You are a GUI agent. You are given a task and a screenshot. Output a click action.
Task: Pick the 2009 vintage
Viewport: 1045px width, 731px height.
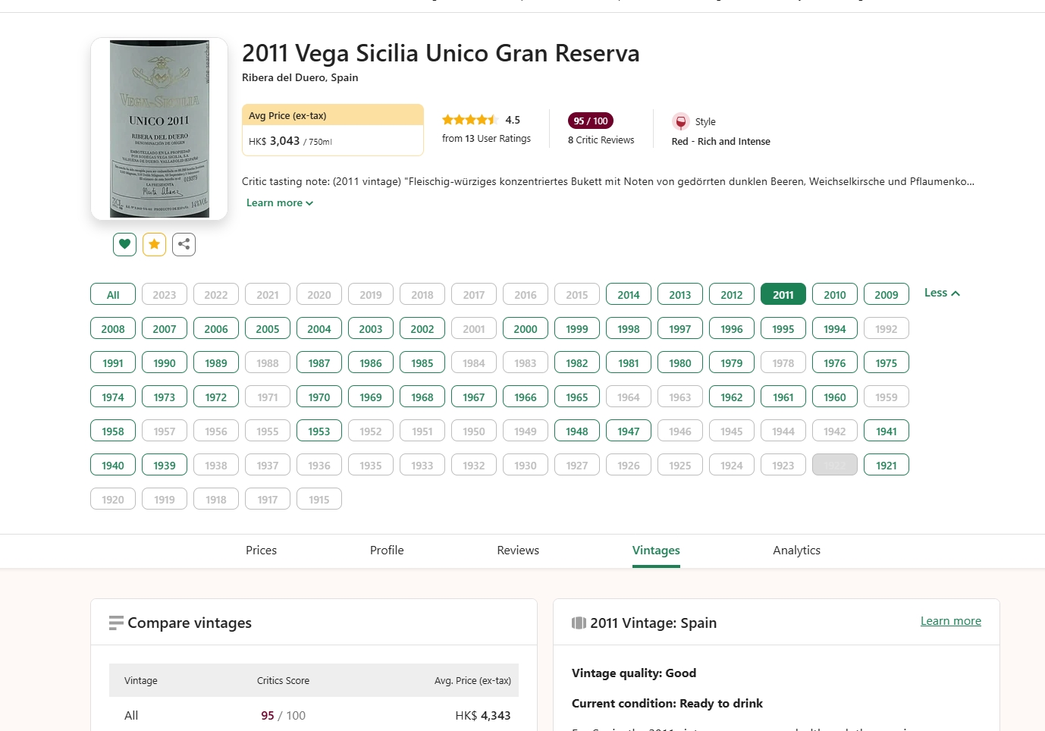click(x=887, y=294)
